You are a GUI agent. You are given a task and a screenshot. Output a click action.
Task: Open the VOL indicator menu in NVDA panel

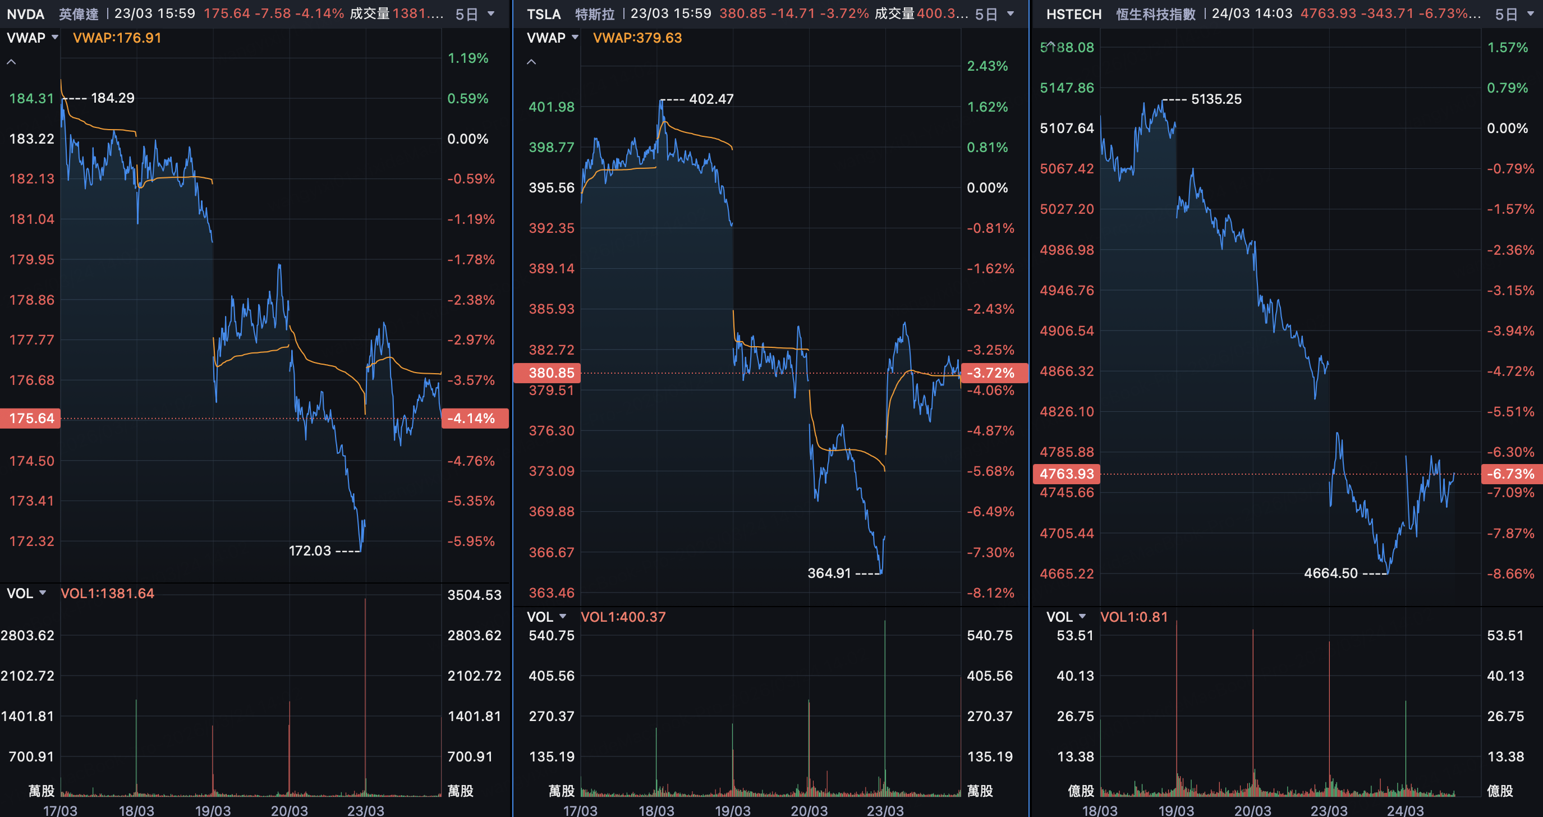[x=26, y=593]
